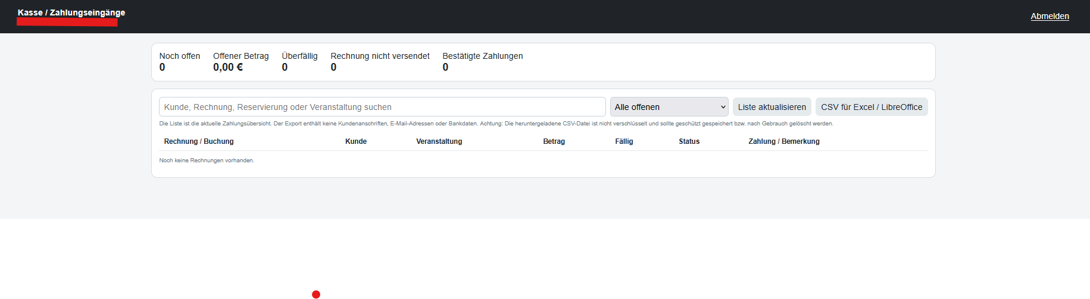
Task: Click the CSV export warning note text
Action: point(496,124)
